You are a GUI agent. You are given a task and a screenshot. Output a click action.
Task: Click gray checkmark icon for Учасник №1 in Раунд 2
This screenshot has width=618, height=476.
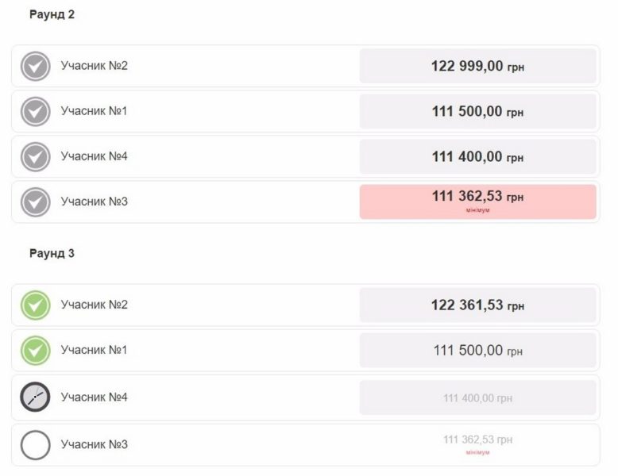35,112
